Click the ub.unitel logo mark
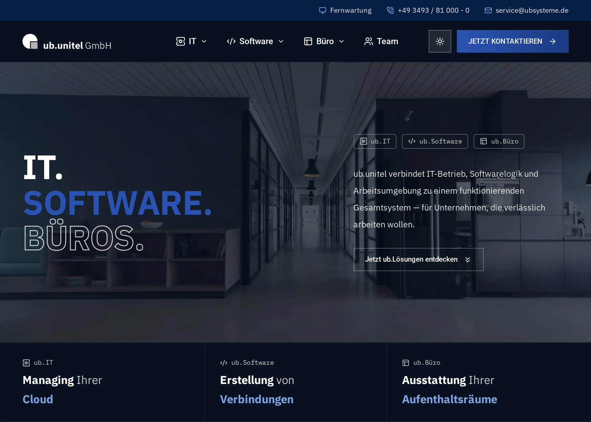This screenshot has width=591, height=422. tap(30, 41)
